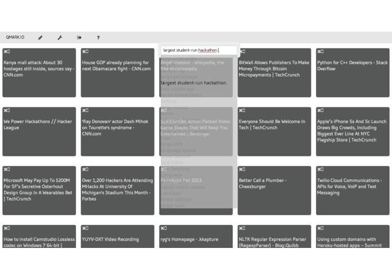
Task: Remove Everyone Should Be Welcome In Tech via X
Action: 240,110
